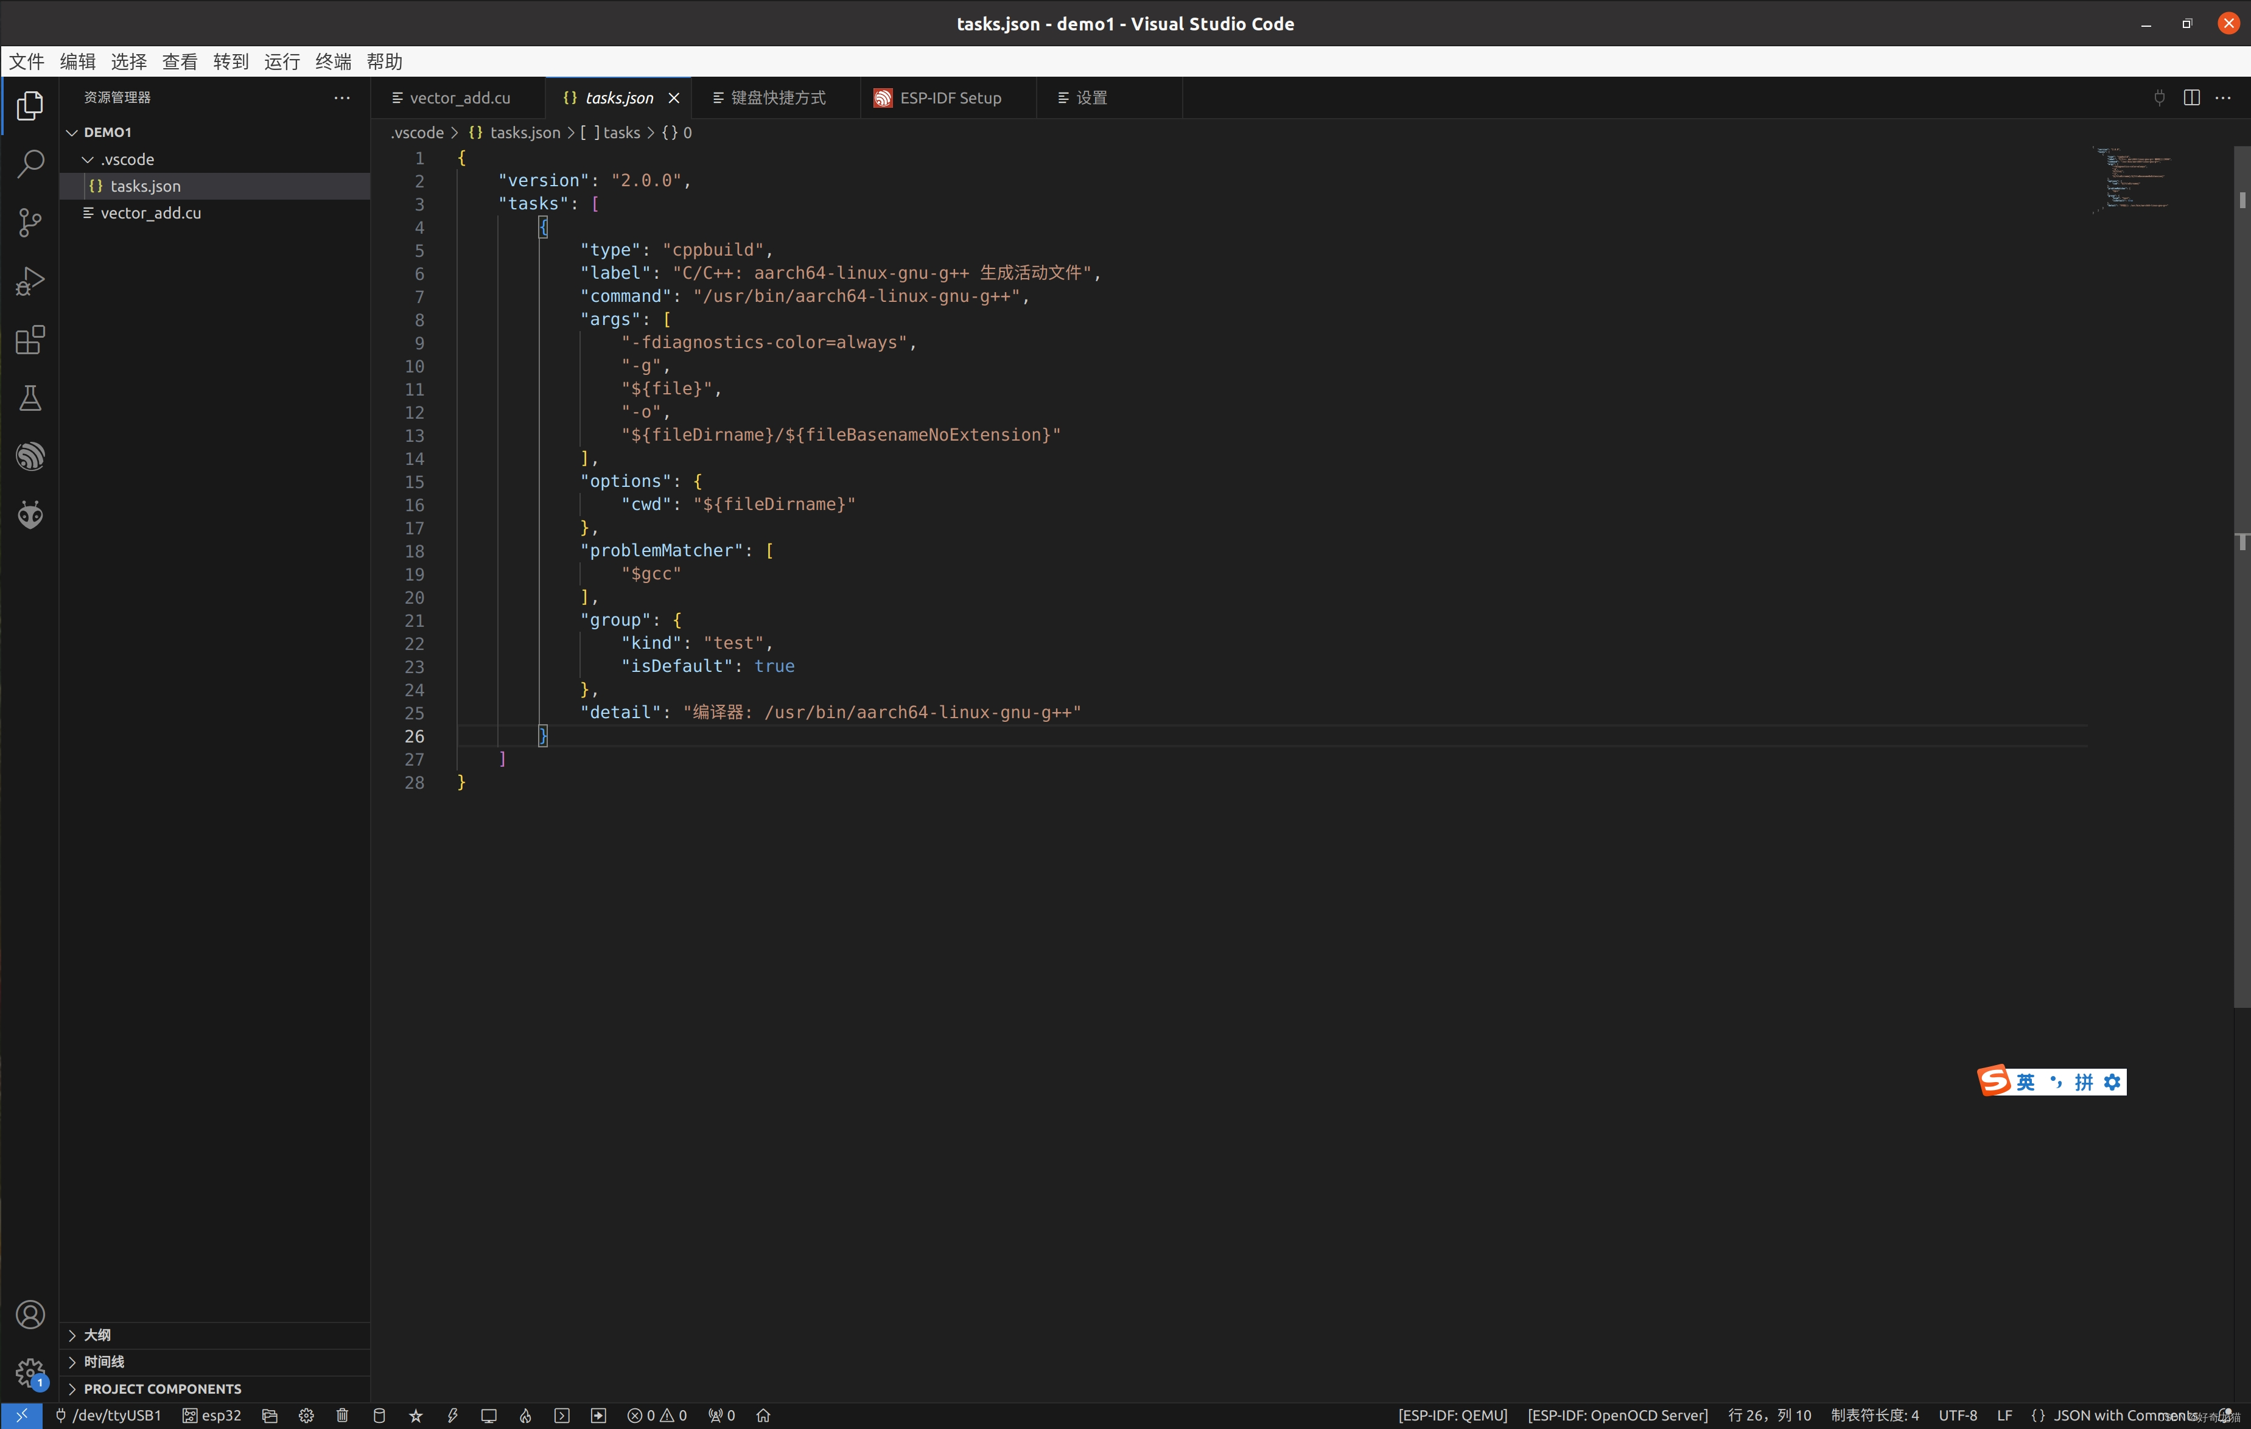Change 制表符长度: 4 indentation setting
2251x1429 pixels.
1874,1415
